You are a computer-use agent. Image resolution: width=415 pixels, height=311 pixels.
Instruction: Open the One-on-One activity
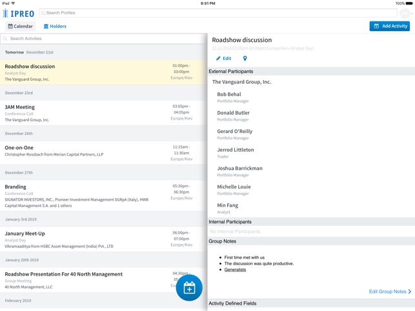(103, 153)
